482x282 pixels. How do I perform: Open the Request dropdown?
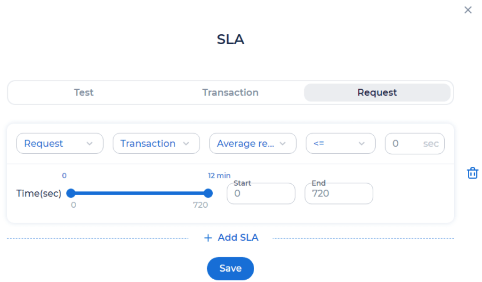59,143
